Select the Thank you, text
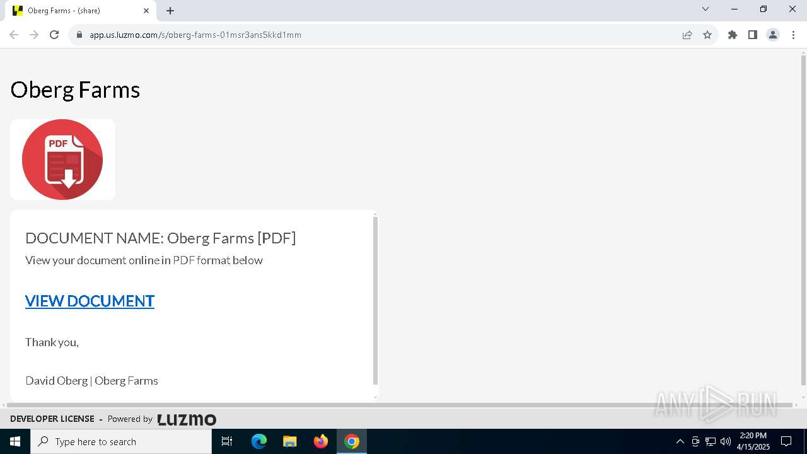This screenshot has height=454, width=807. click(52, 342)
